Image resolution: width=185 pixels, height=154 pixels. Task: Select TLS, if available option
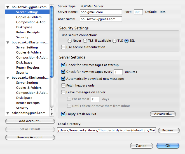point(85,41)
